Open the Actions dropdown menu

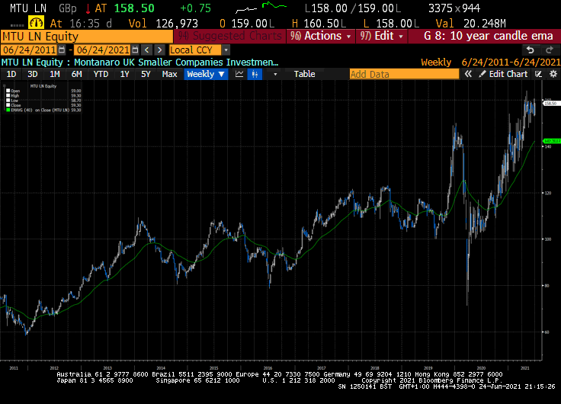[x=321, y=36]
